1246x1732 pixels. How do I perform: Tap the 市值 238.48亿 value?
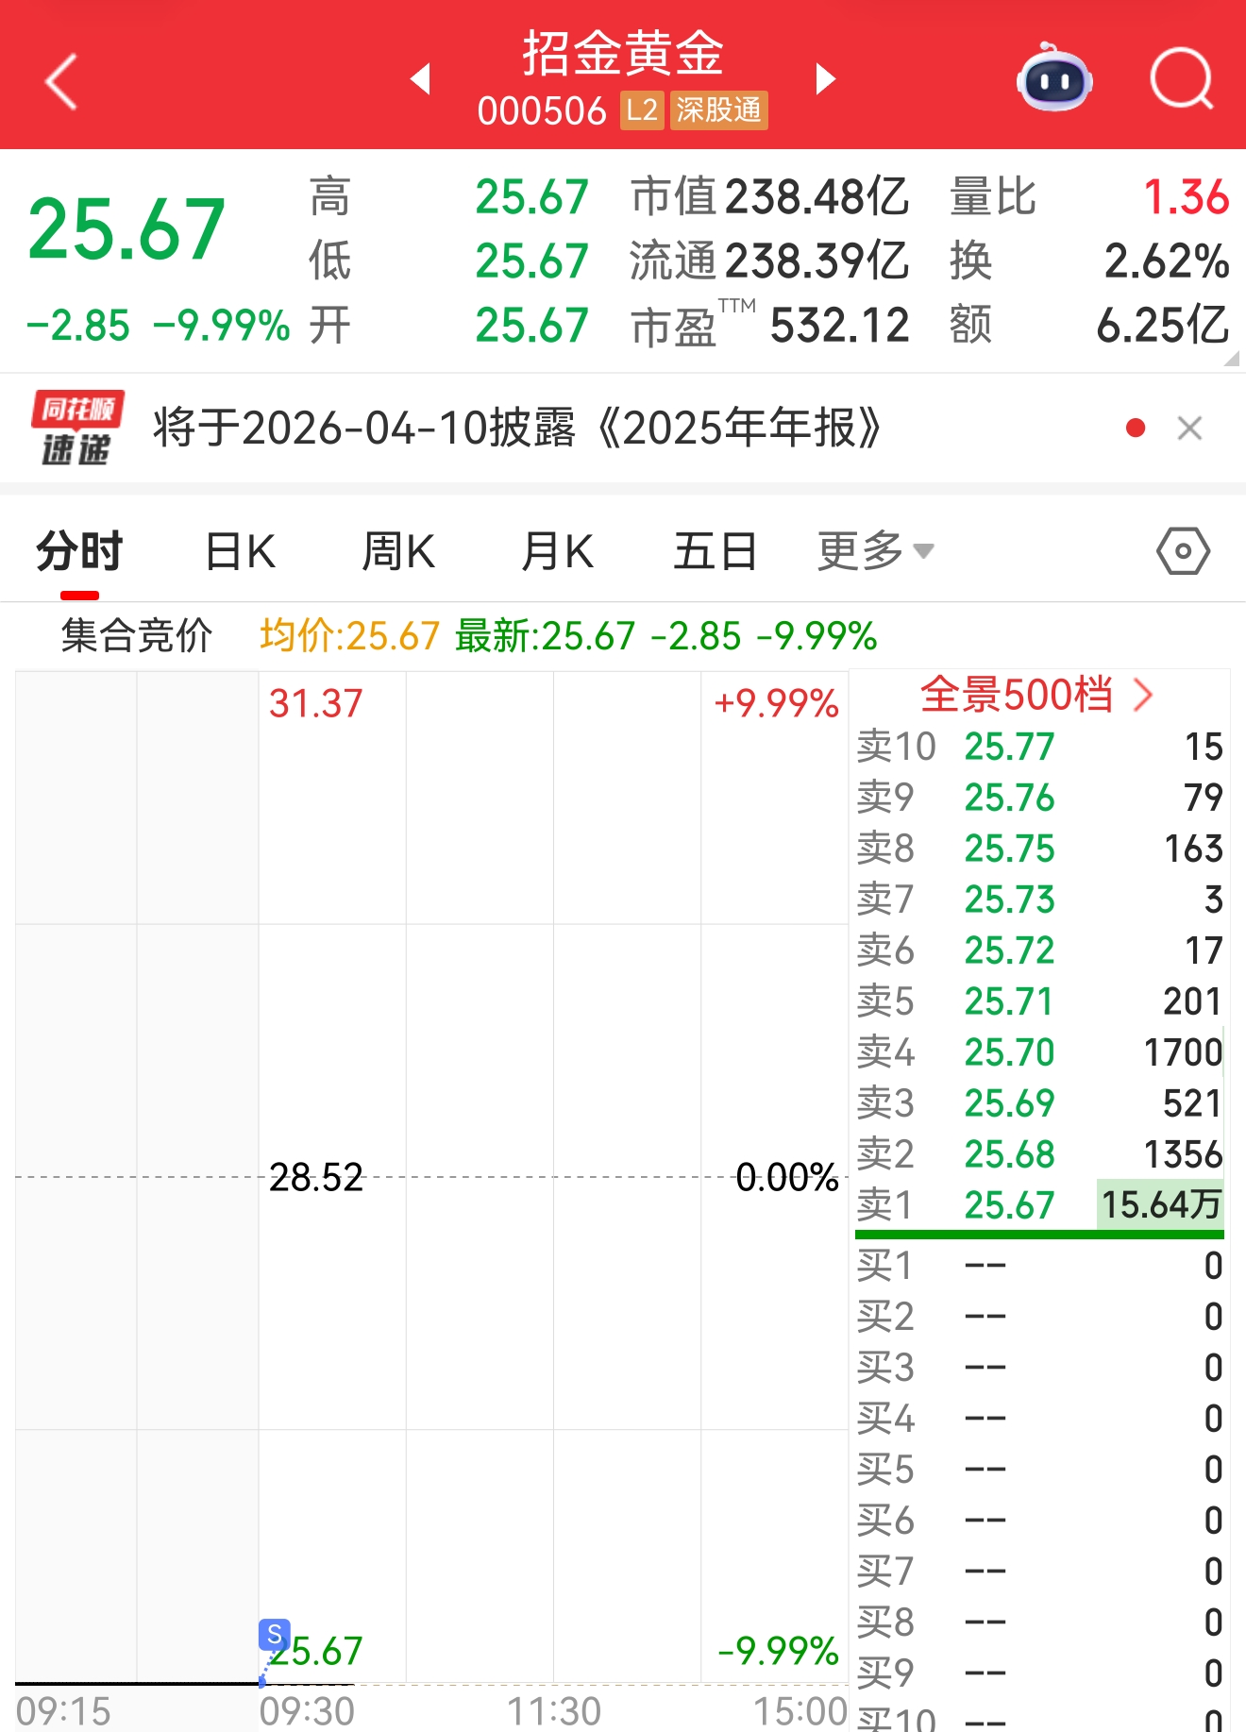[817, 197]
